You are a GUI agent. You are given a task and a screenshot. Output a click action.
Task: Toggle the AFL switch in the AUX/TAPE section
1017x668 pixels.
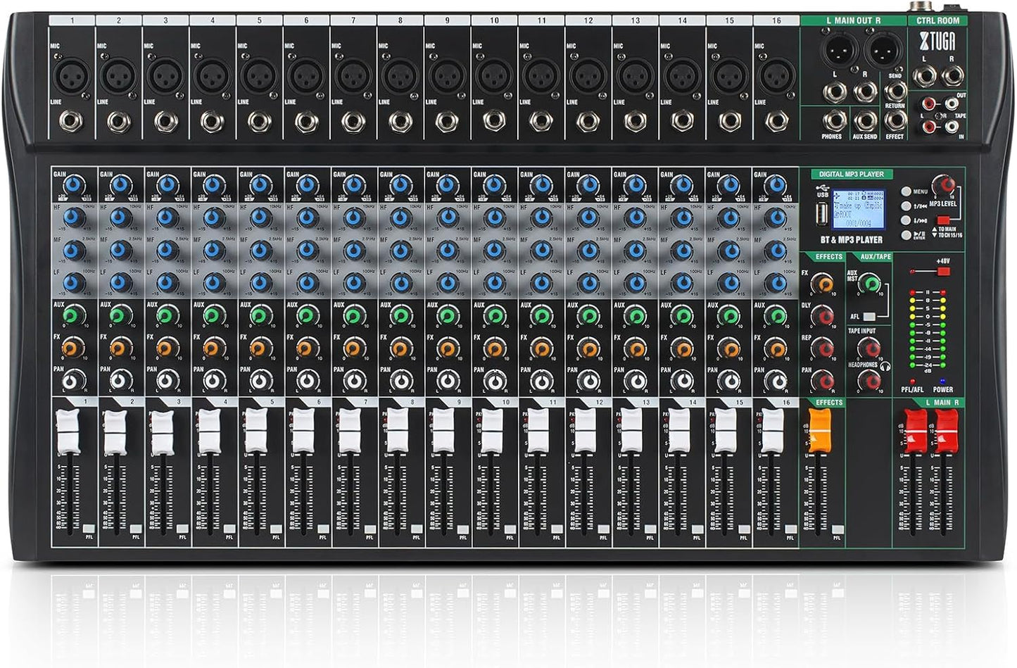(x=868, y=316)
